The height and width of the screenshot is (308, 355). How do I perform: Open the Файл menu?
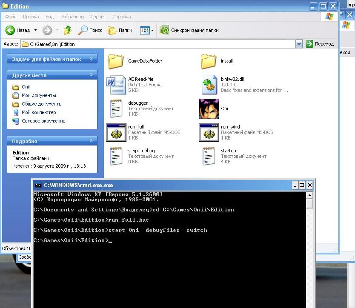11,17
